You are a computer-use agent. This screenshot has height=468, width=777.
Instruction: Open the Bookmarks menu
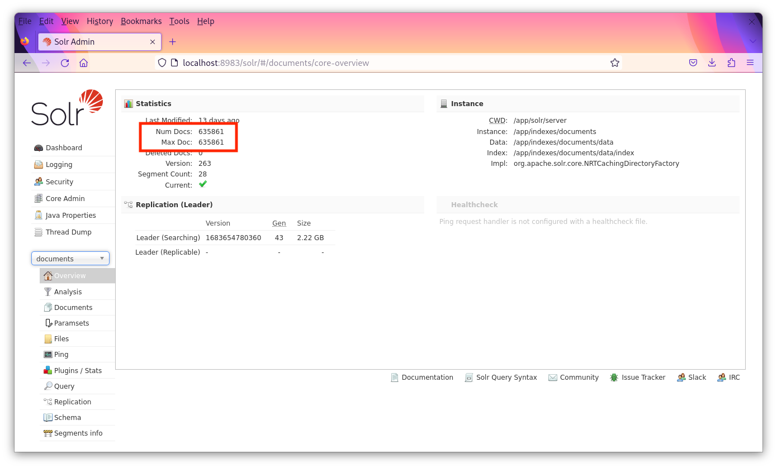[141, 21]
